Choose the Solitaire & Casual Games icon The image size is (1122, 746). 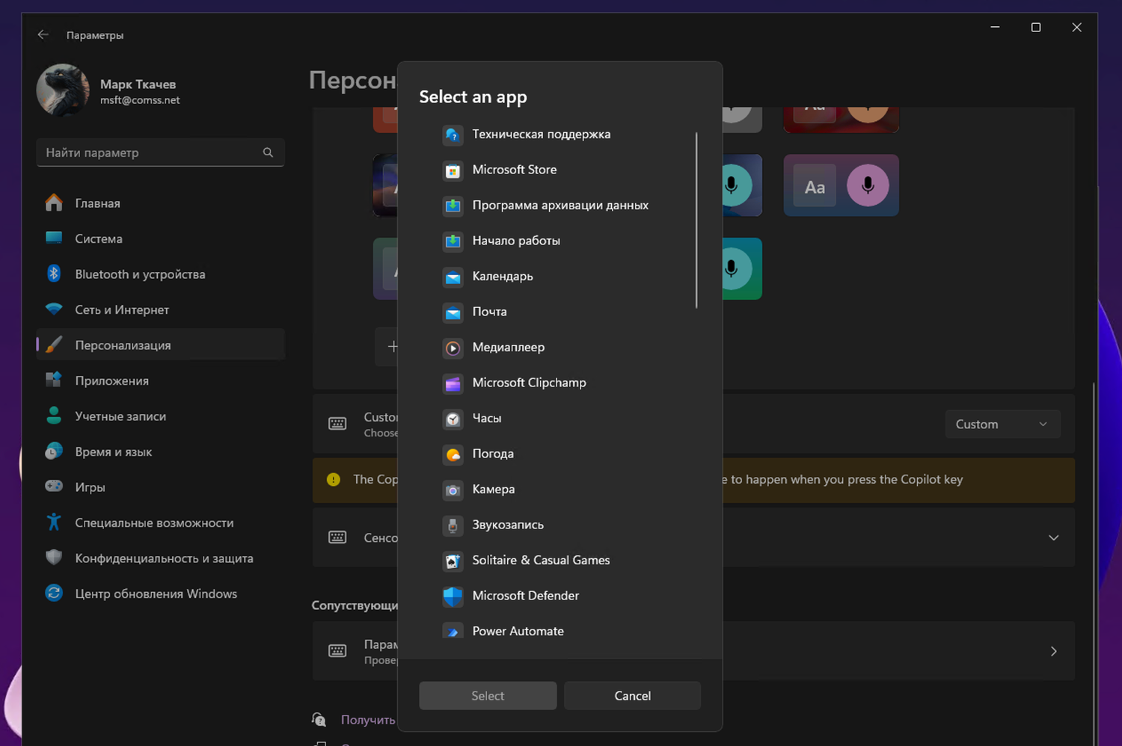click(x=453, y=561)
